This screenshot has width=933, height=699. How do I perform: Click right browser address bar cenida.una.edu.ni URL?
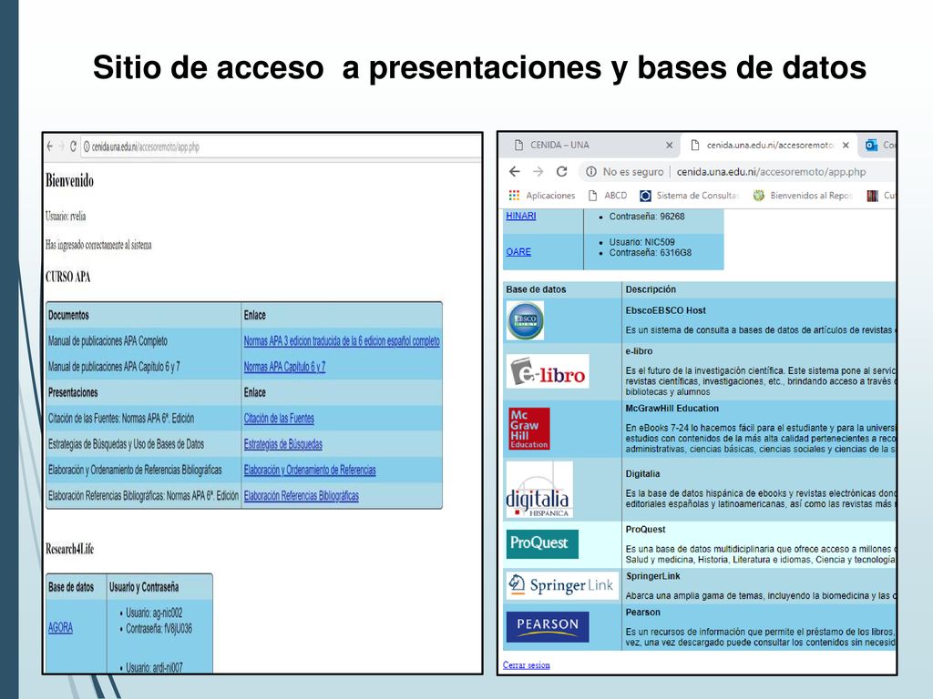point(771,172)
